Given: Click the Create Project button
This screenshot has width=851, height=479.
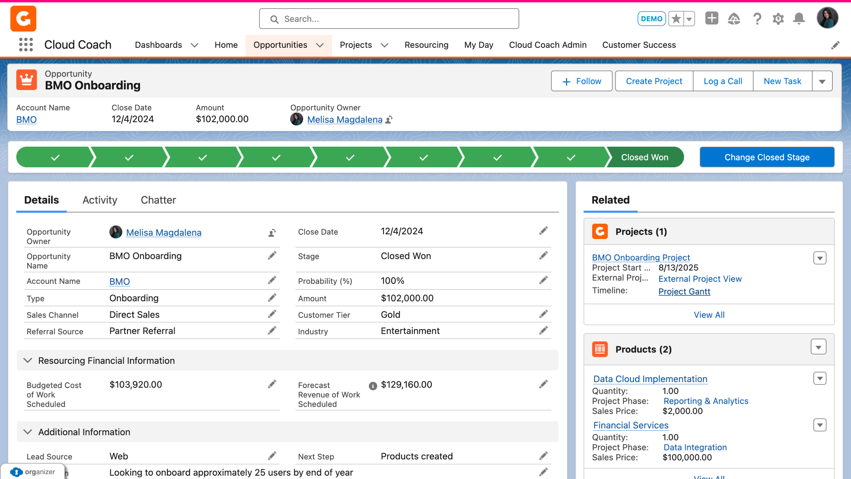Looking at the screenshot, I should tap(654, 81).
